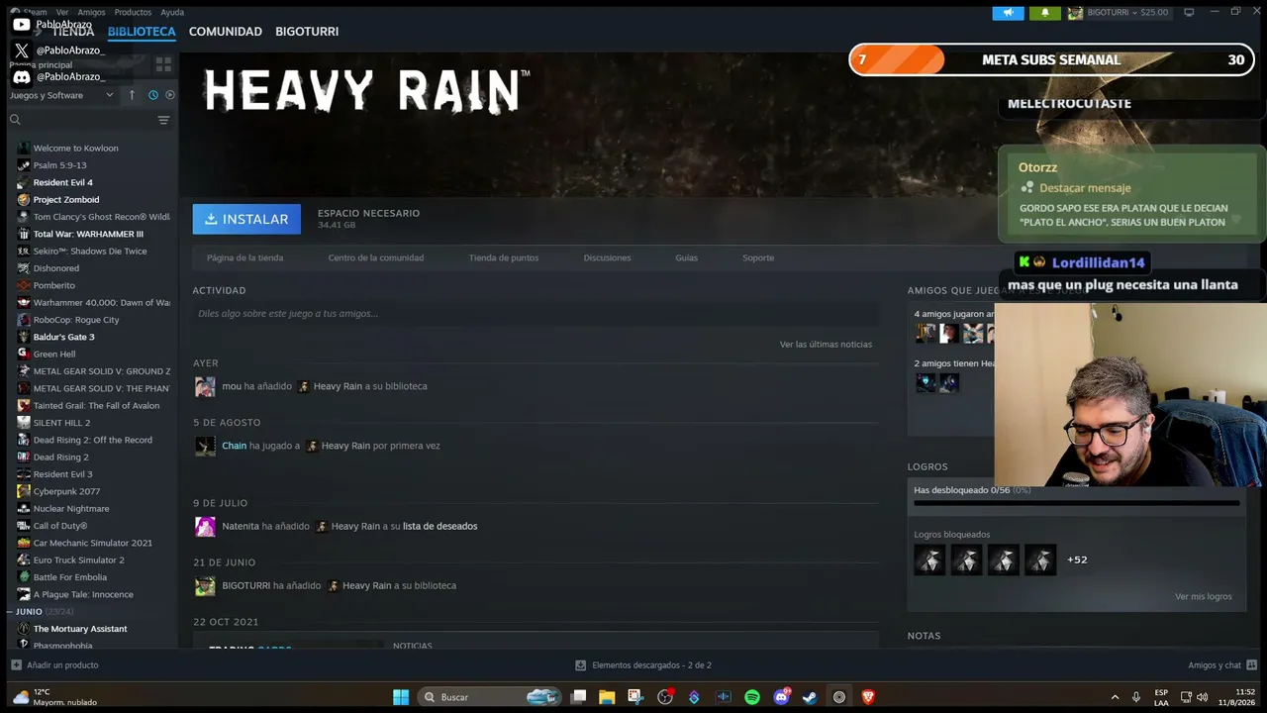This screenshot has height=713, width=1267.
Task: Click the Green Hell game icon
Action: (x=24, y=355)
